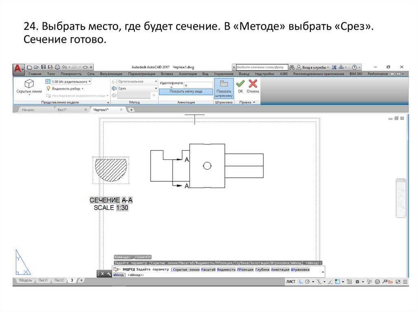
Task: Close the command line with X icon
Action: 102,273
